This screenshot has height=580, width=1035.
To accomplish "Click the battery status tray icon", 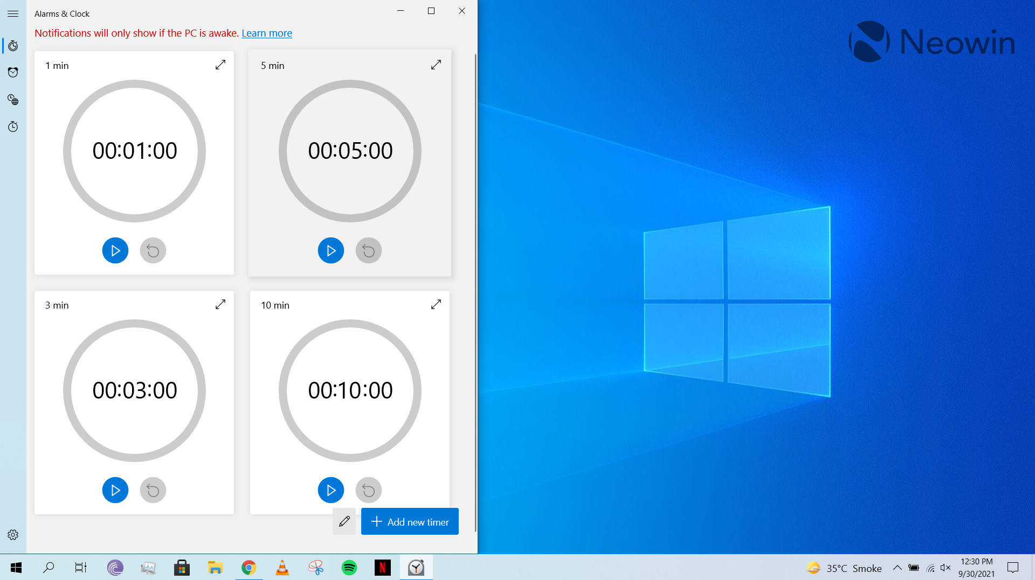I will [x=914, y=568].
